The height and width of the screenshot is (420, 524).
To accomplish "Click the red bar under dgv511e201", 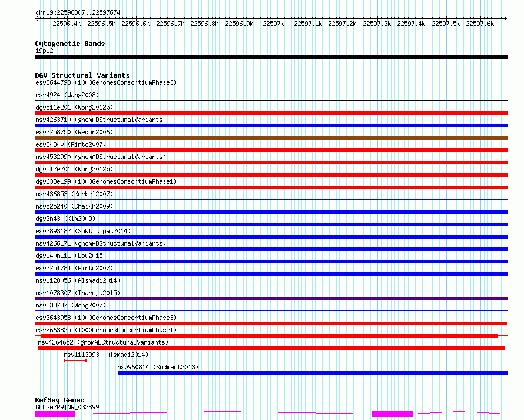I will 271,113.
